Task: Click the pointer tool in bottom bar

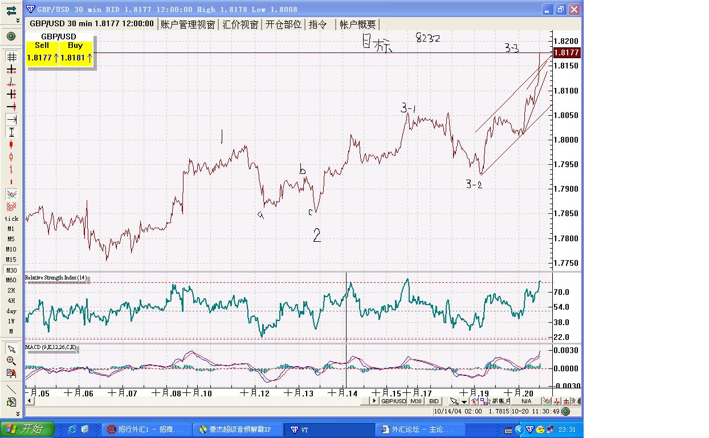Action: pyautogui.click(x=454, y=401)
